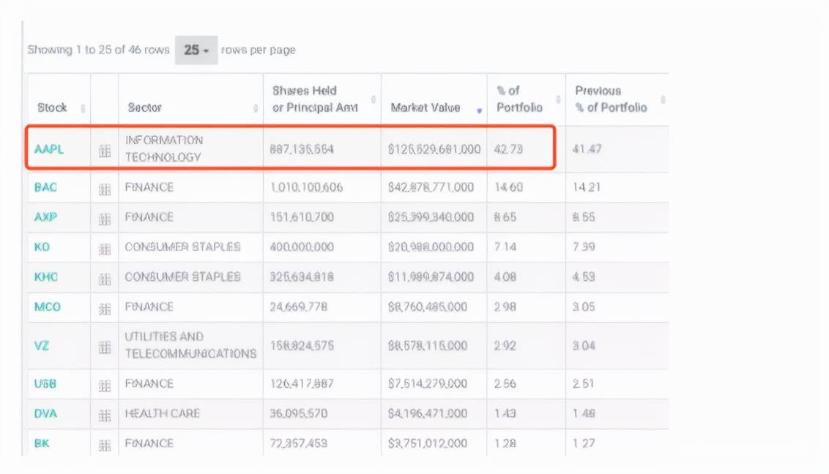
Task: Sort by Sector column header
Action: coord(190,108)
